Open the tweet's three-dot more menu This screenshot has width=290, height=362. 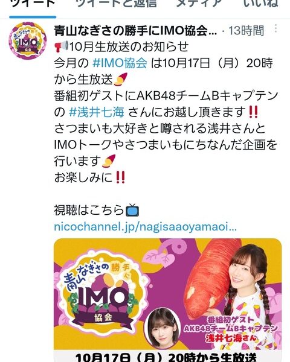[275, 28]
